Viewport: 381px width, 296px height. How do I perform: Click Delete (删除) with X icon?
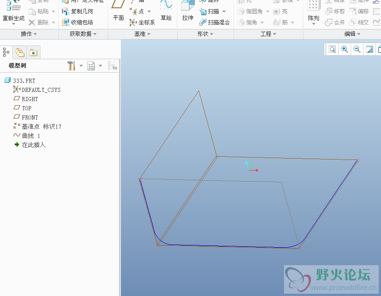39,23
